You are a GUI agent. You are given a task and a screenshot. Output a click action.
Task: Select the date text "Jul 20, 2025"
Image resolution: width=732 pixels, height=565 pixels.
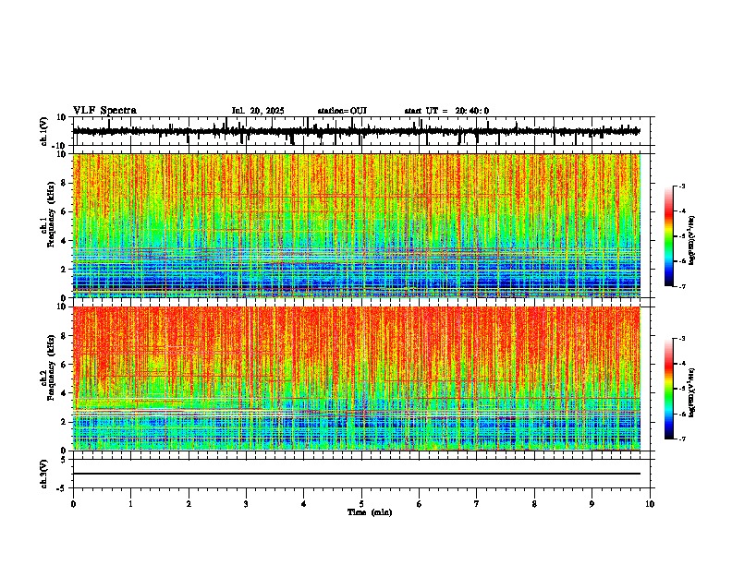(x=258, y=111)
